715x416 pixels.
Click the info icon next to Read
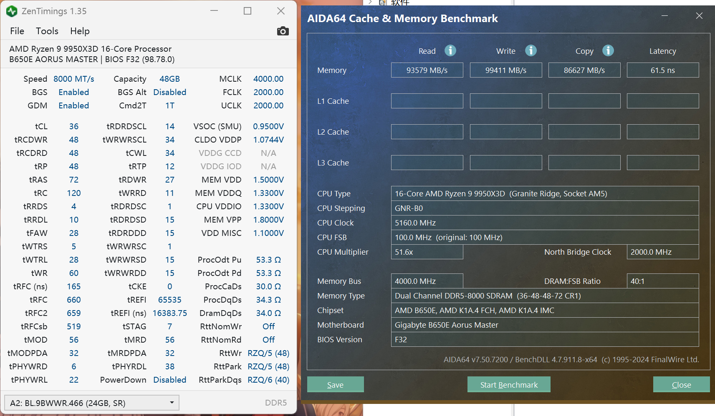450,50
